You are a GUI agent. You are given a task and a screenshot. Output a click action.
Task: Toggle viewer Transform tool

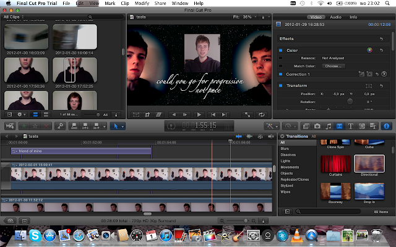pos(136,115)
